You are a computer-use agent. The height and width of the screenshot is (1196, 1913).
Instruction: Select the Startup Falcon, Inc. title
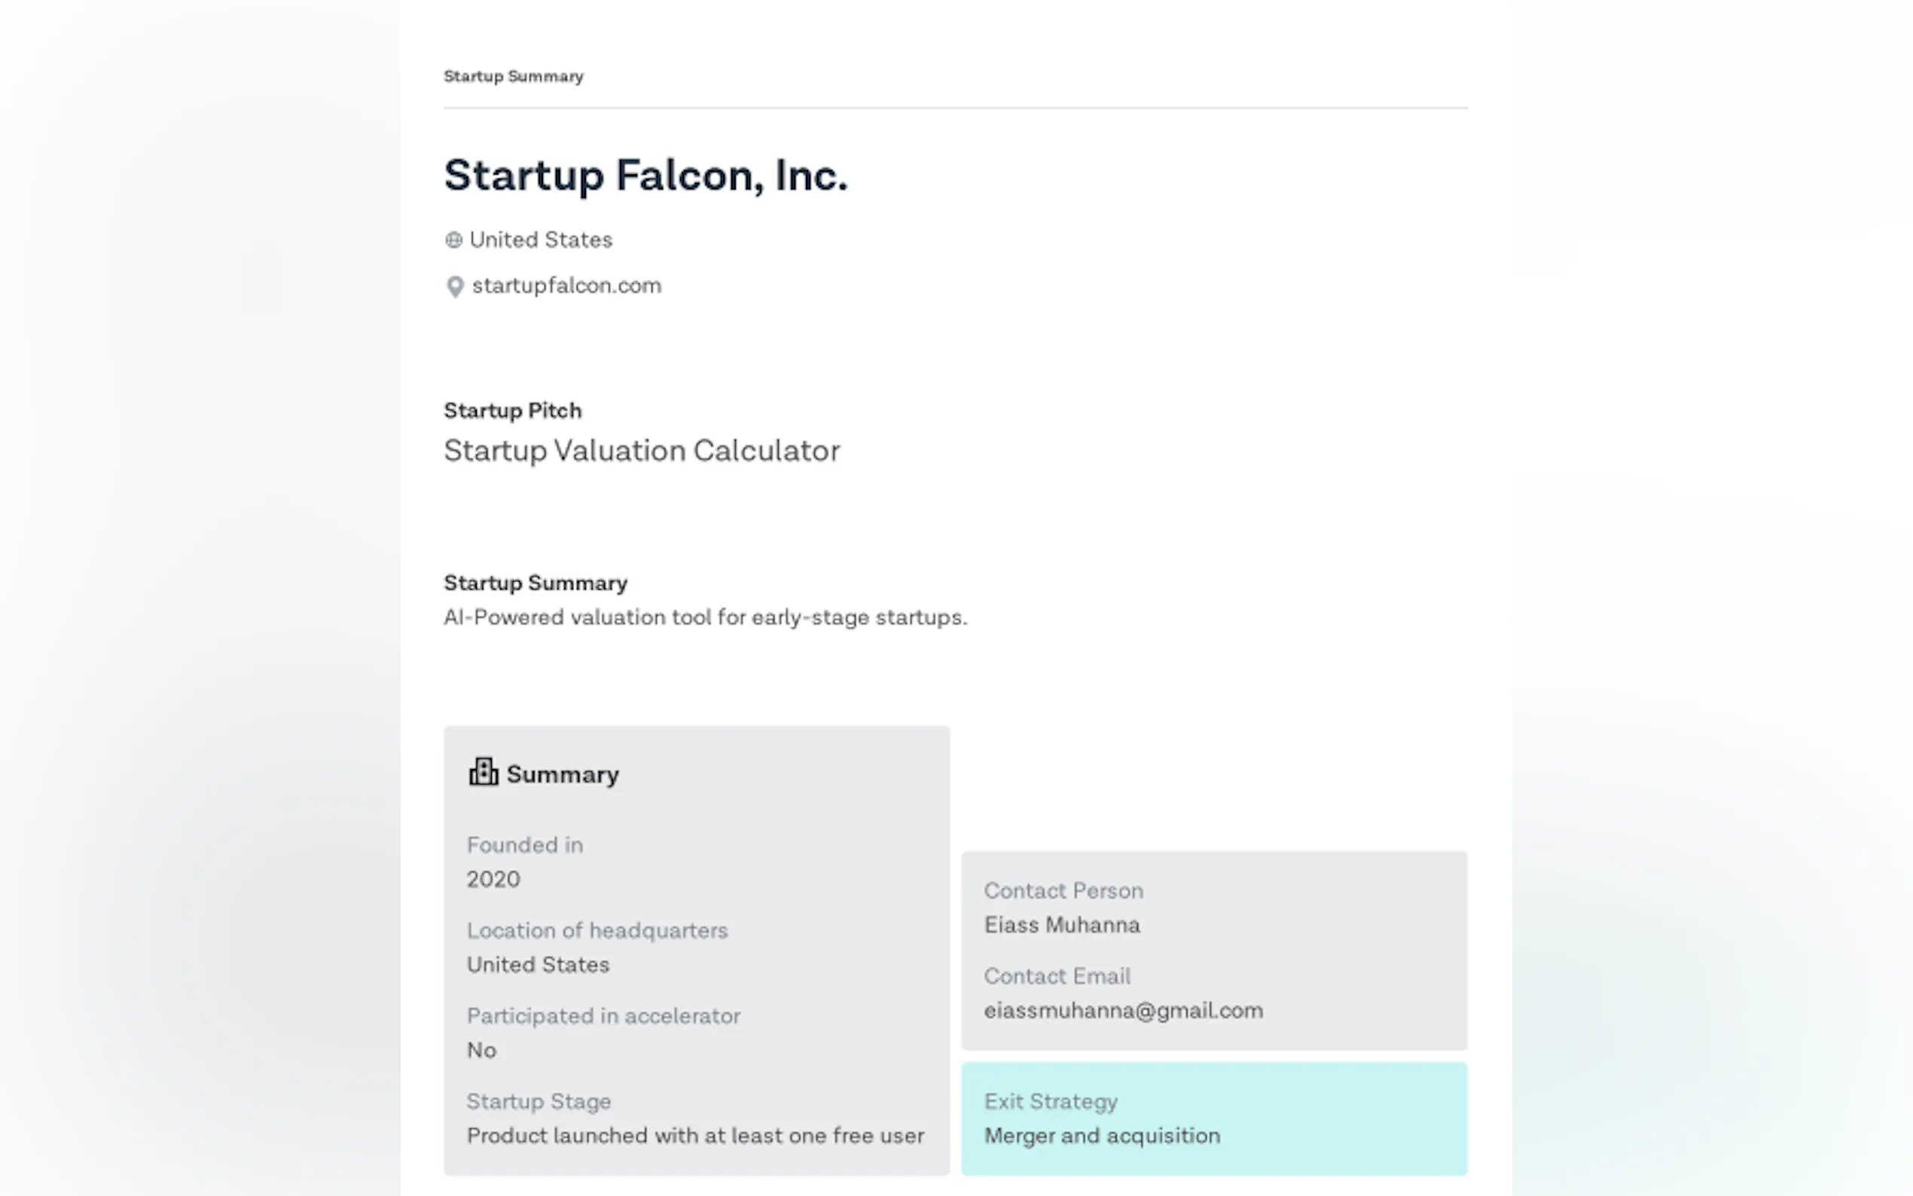click(645, 175)
